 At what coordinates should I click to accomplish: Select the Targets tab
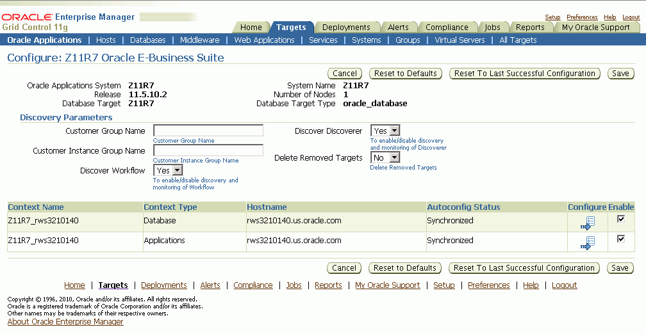(x=291, y=27)
